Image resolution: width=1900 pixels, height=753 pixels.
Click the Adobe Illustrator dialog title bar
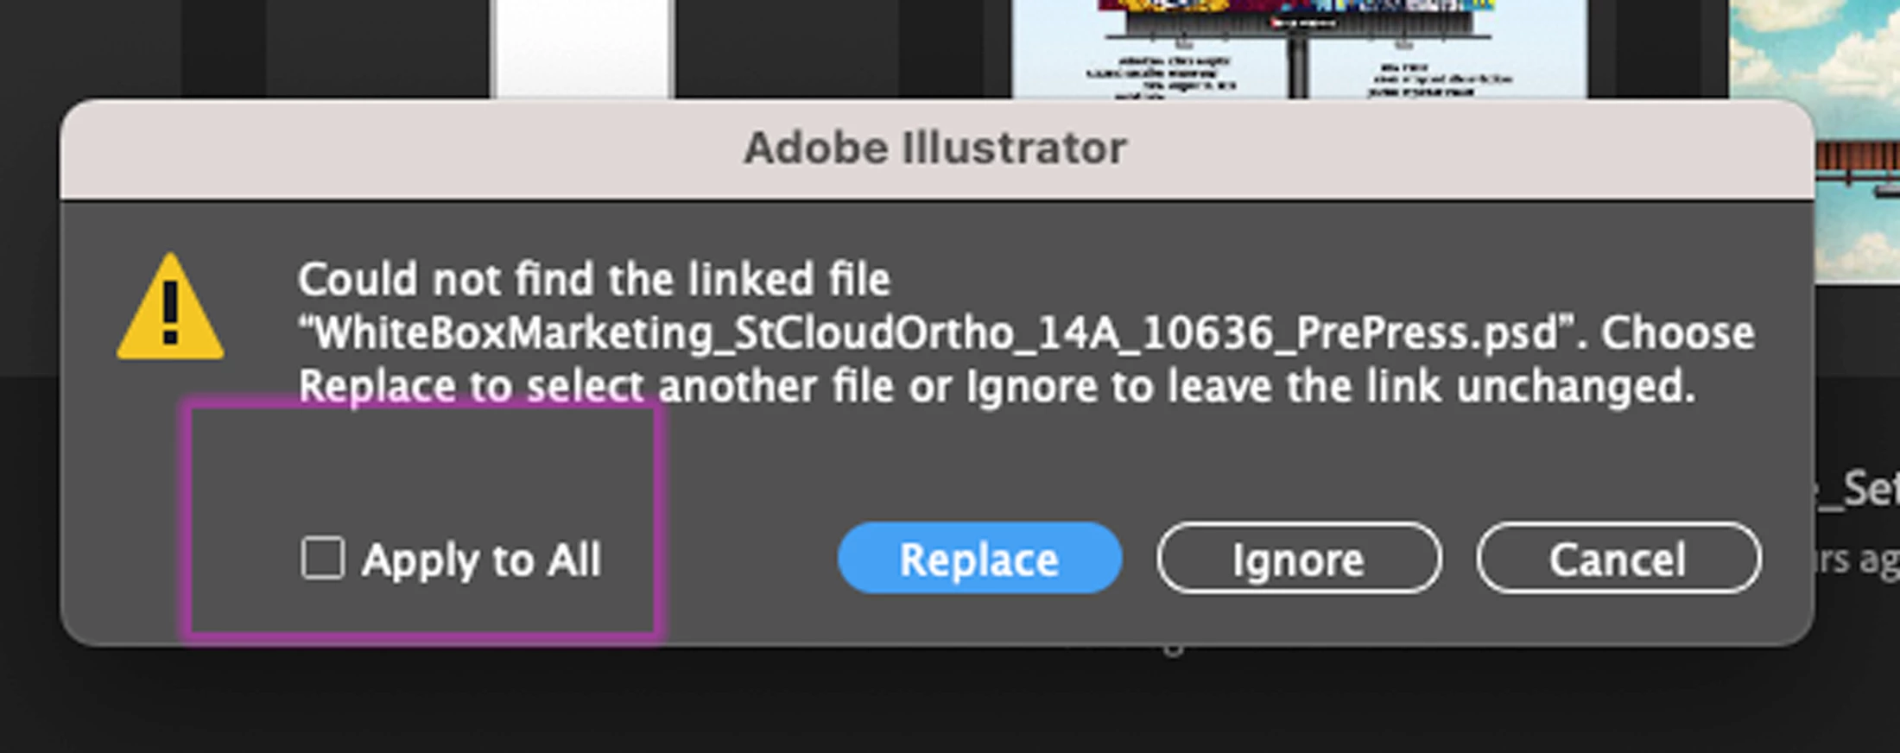tap(937, 149)
